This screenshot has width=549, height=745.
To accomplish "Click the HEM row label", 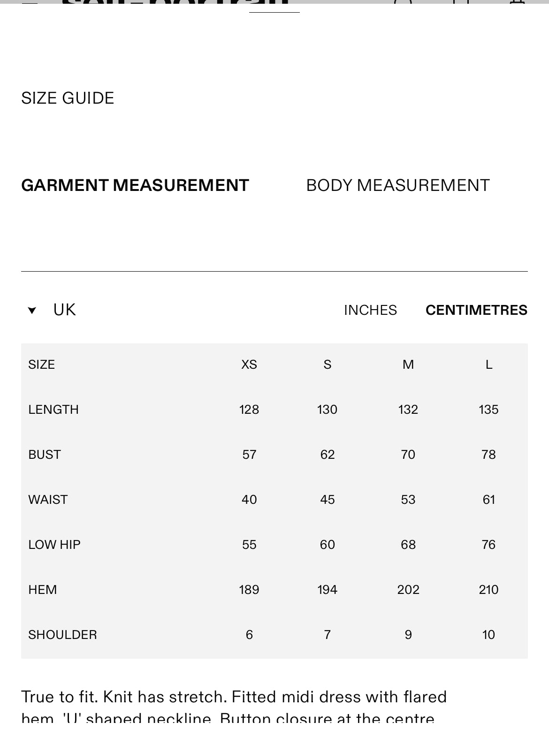I will (42, 590).
